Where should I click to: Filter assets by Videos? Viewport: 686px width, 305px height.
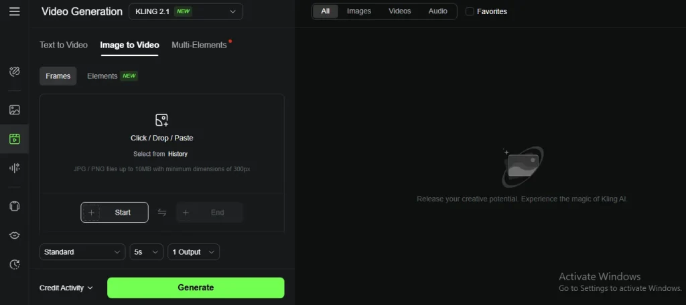(x=400, y=11)
